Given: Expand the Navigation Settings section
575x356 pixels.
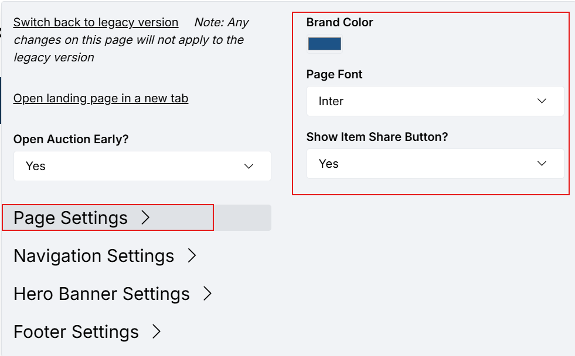Looking at the screenshot, I should click(94, 256).
